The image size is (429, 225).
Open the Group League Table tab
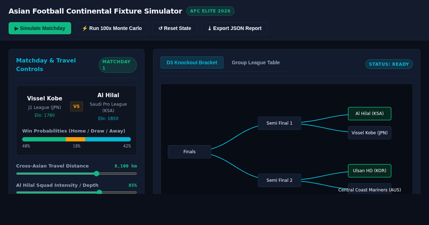pos(256,62)
